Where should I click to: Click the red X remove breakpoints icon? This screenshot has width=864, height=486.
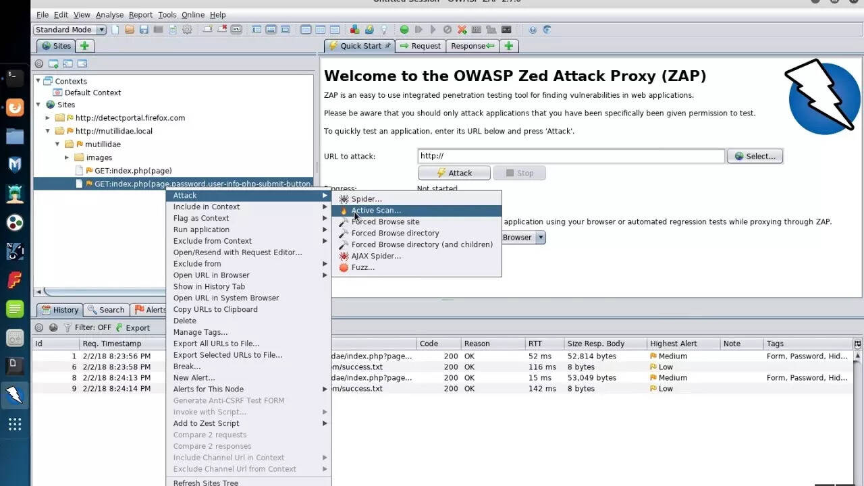point(462,30)
